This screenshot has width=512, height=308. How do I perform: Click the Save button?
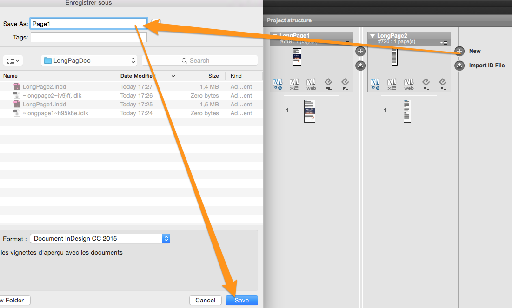[242, 300]
